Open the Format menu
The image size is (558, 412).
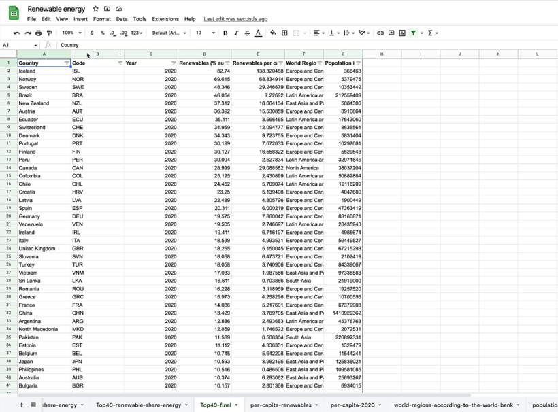[x=102, y=19]
